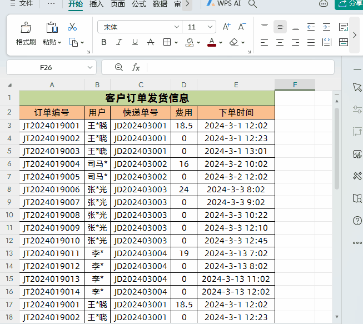Open the border style dropdown arrow
Viewport: 363px width, 324px height.
pyautogui.click(x=176, y=43)
